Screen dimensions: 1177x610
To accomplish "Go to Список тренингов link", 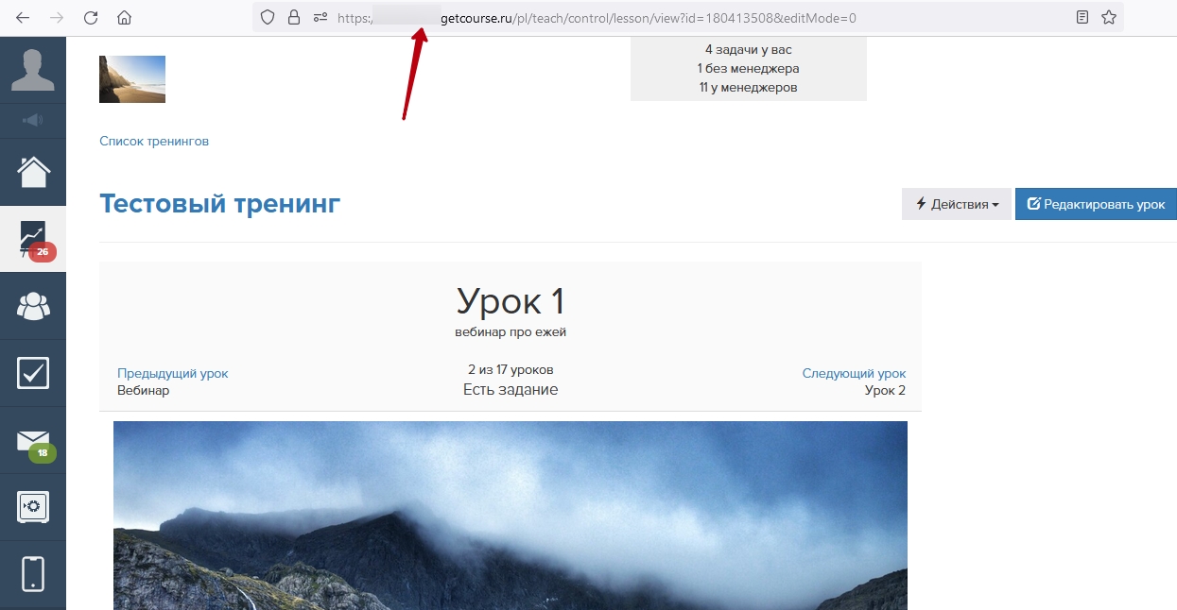I will coord(154,142).
